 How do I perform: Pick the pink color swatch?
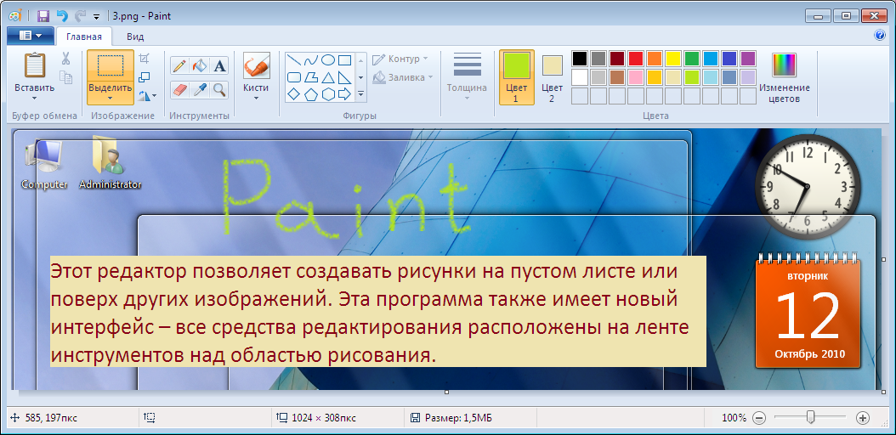[636, 77]
